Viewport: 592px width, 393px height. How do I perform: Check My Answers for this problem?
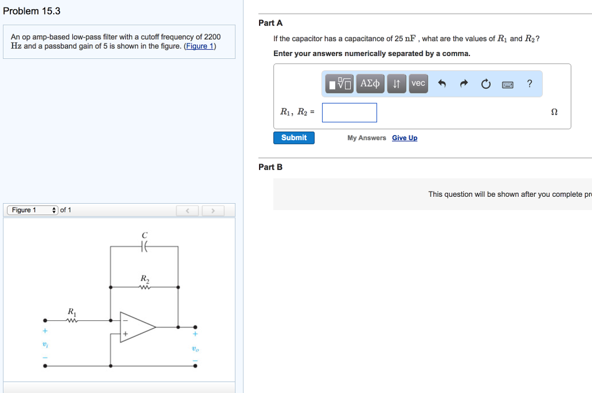click(x=366, y=138)
